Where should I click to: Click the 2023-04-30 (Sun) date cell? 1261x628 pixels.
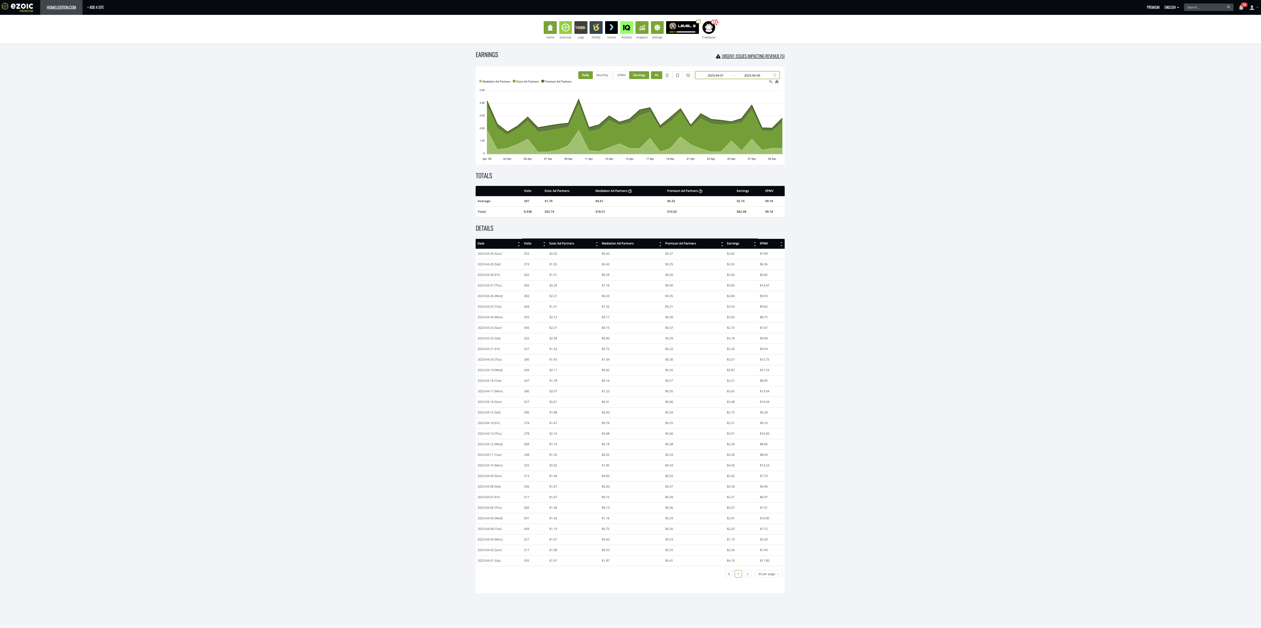click(x=489, y=254)
